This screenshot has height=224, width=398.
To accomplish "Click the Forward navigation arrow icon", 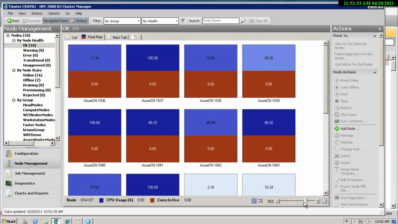I will pos(24,21).
